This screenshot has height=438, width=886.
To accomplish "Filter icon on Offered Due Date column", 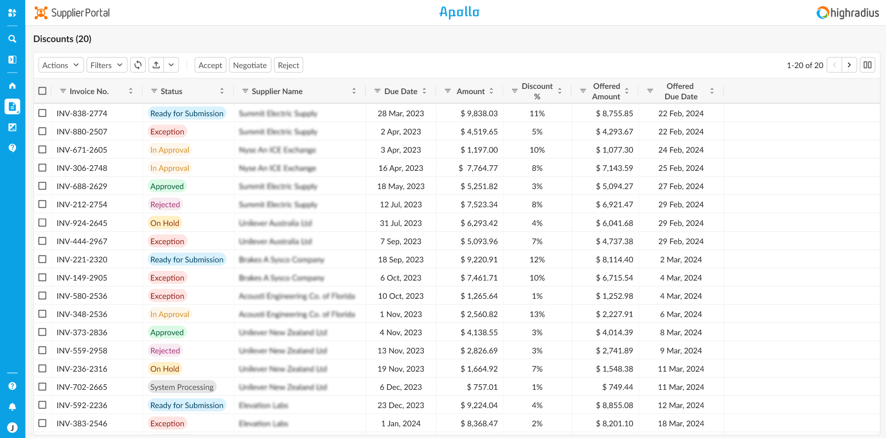I will pos(650,91).
